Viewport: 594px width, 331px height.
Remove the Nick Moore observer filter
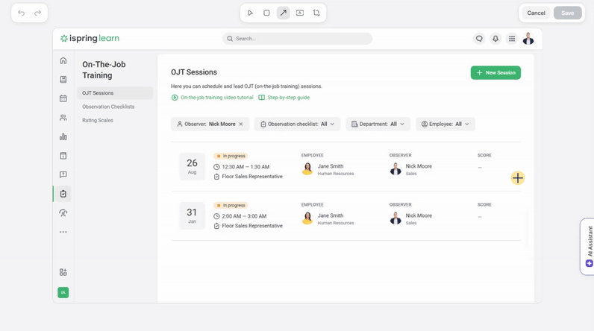coord(241,124)
